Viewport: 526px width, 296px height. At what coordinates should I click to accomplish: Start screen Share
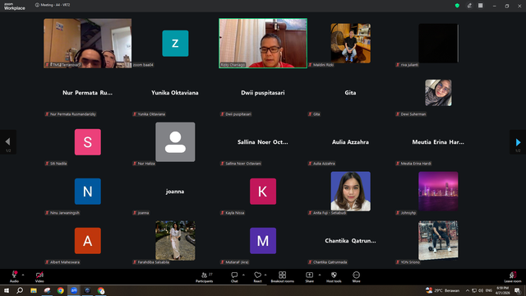(309, 277)
